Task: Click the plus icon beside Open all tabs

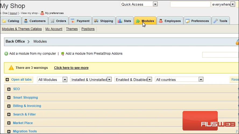Action: pyautogui.click(x=7, y=80)
